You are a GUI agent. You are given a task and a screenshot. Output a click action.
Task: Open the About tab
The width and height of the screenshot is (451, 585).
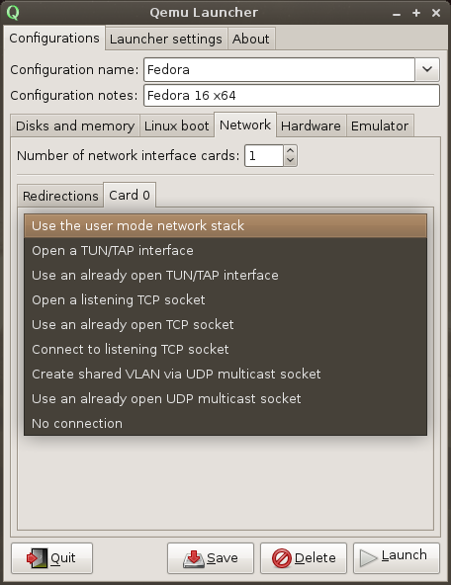tap(251, 39)
